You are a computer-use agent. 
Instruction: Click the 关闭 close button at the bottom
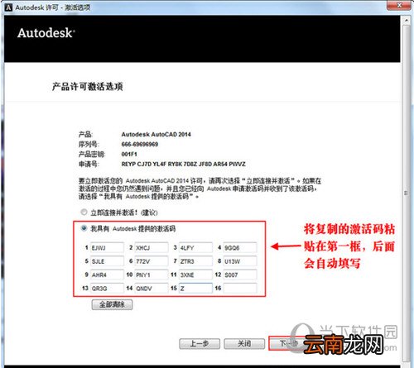click(244, 344)
